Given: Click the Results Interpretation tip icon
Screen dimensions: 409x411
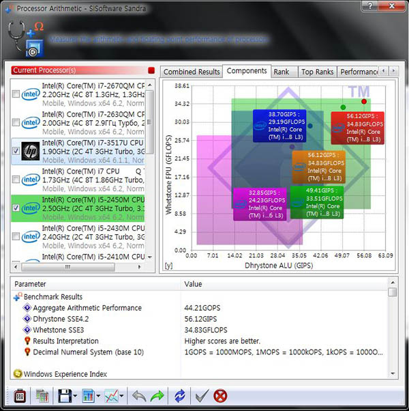Looking at the screenshot, I should tap(27, 341).
